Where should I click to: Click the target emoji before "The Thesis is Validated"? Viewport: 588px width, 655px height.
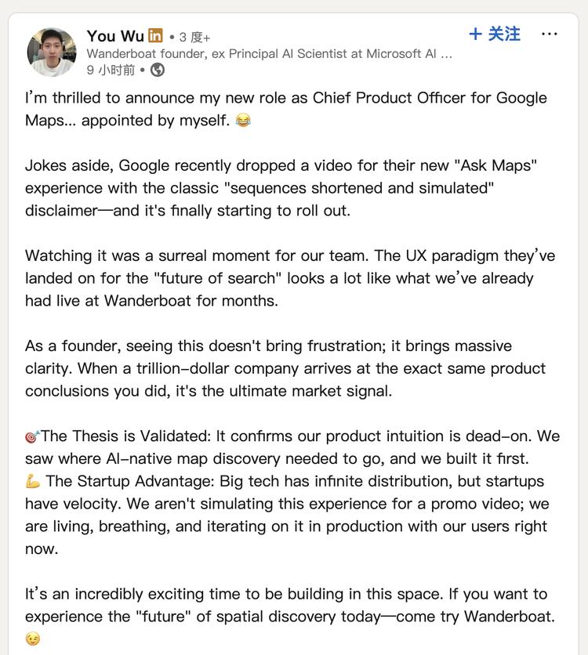32,436
